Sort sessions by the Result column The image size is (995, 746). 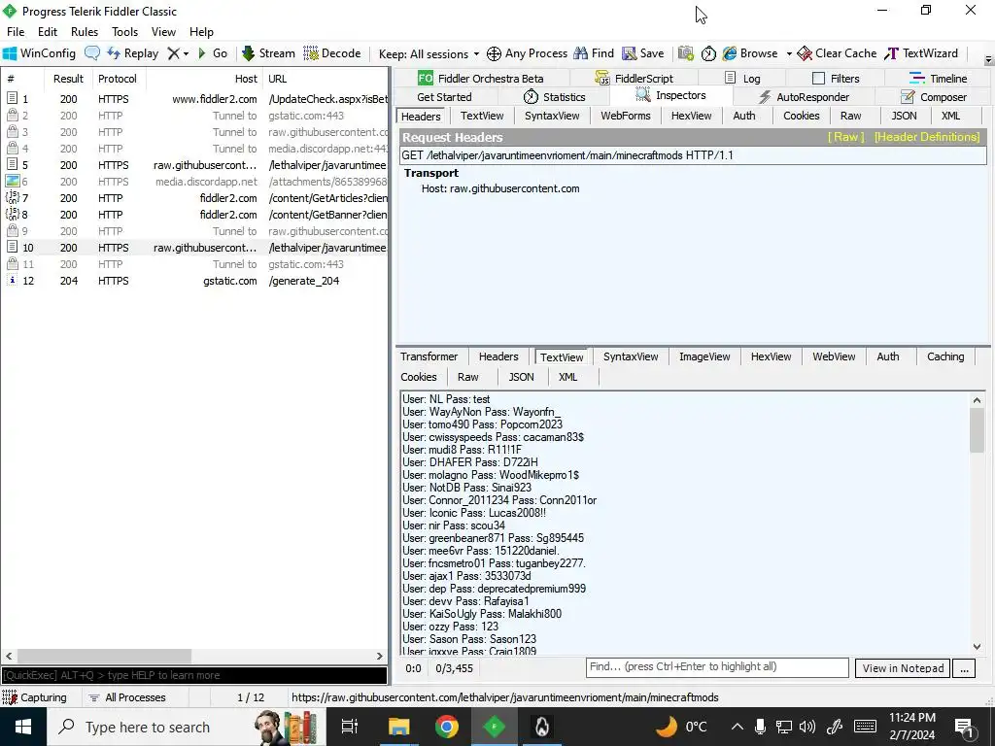click(x=68, y=79)
